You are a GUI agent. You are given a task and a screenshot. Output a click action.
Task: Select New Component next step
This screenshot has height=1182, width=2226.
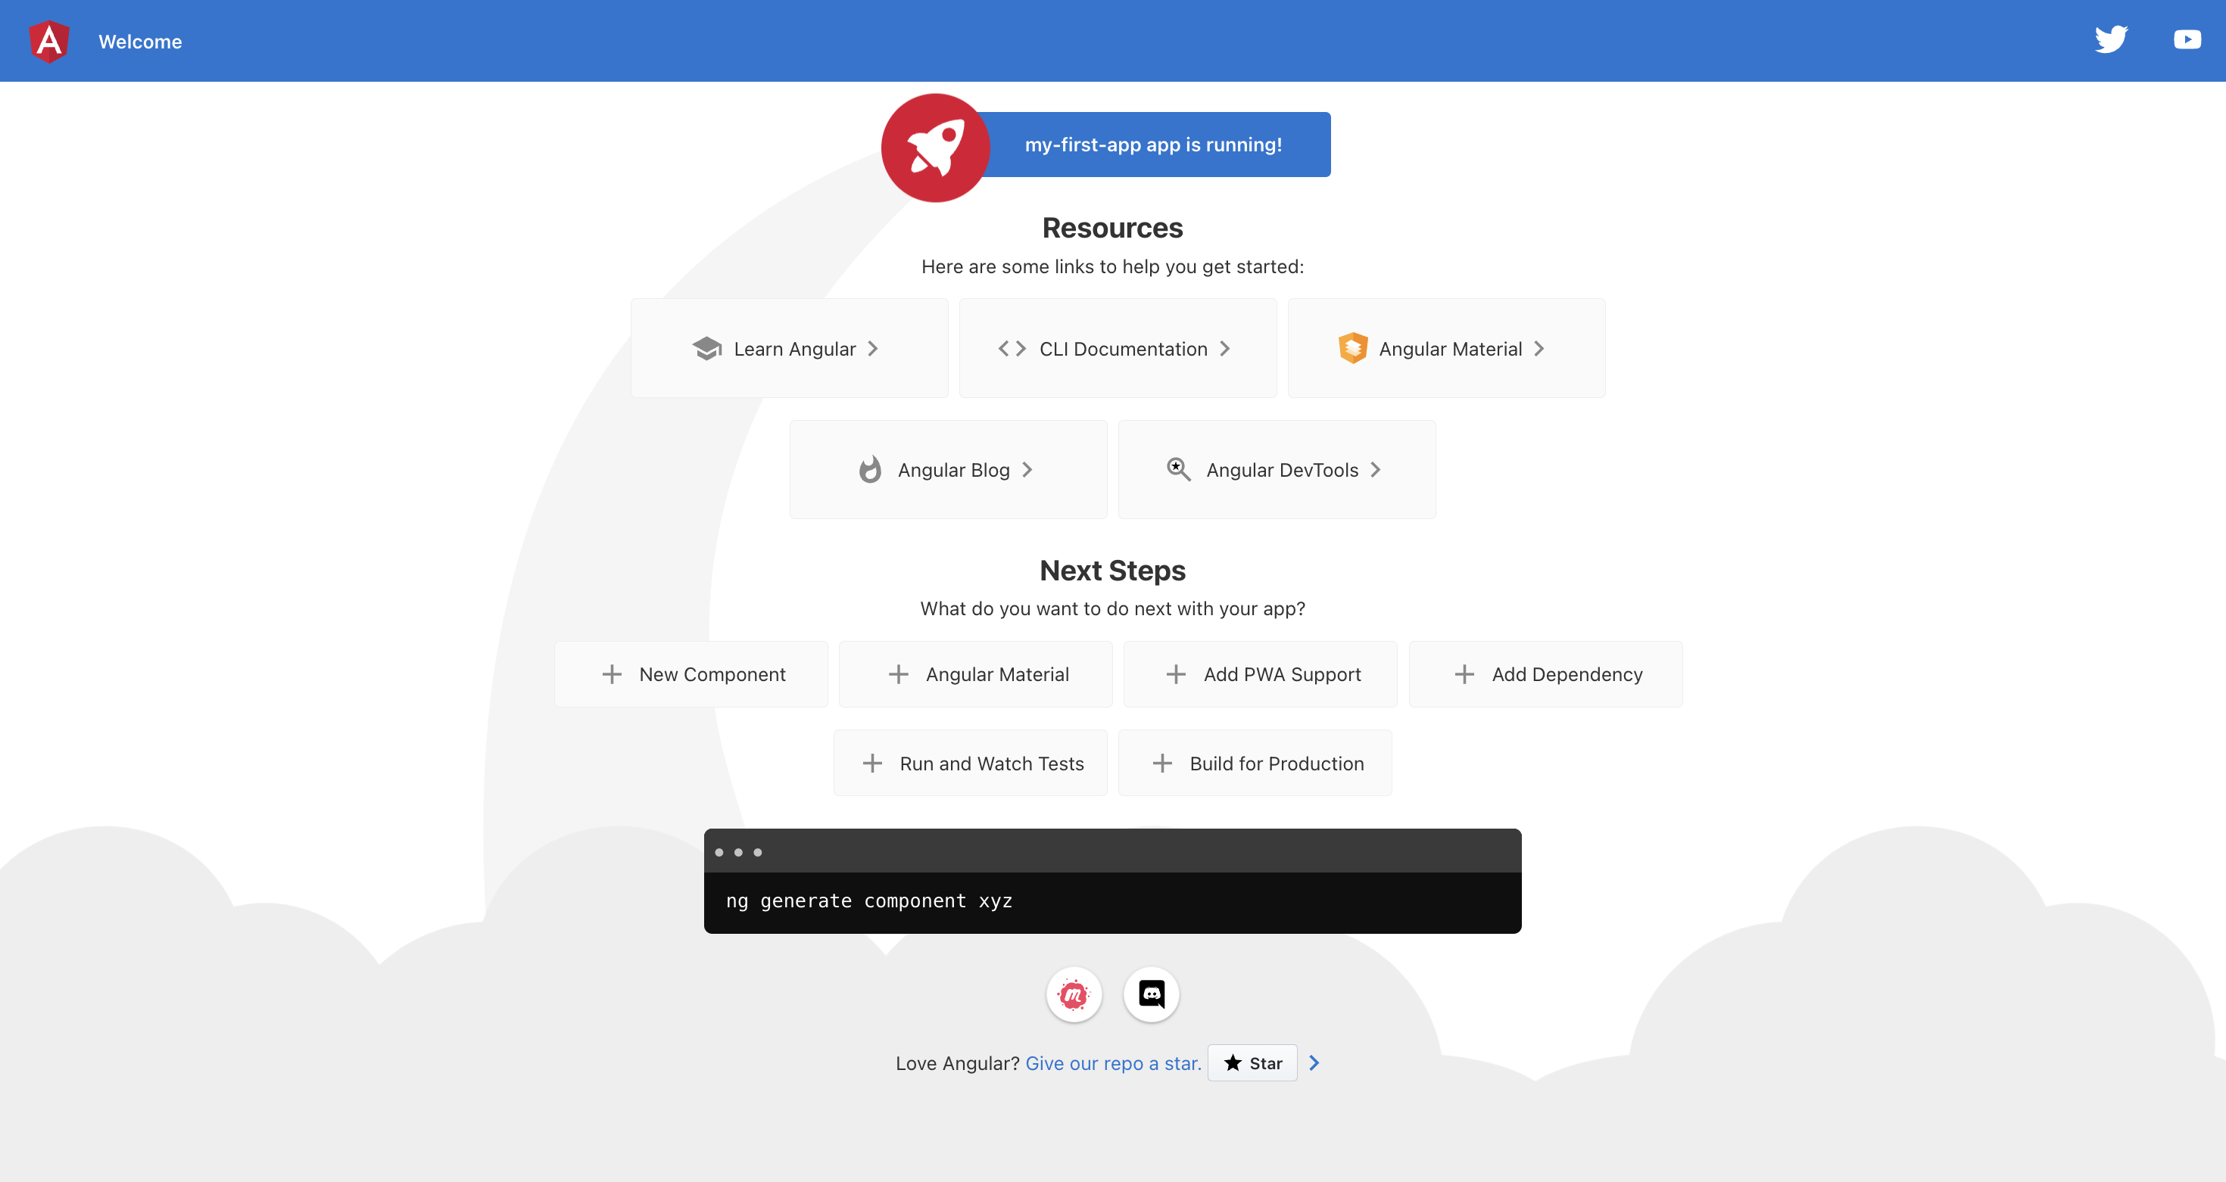click(691, 674)
